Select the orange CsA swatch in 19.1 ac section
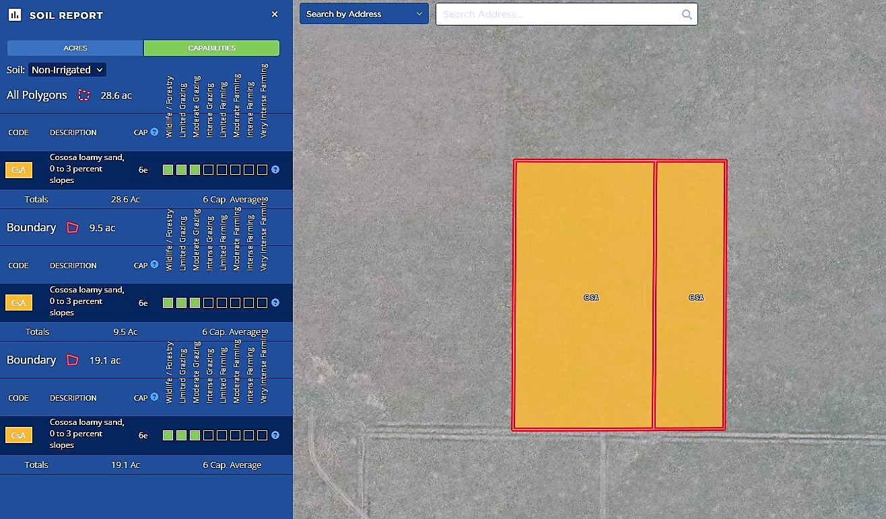 click(x=19, y=435)
